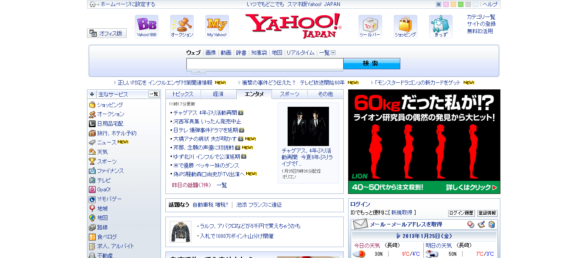Expand the 一覧 dropdown in search categories

click(x=333, y=53)
